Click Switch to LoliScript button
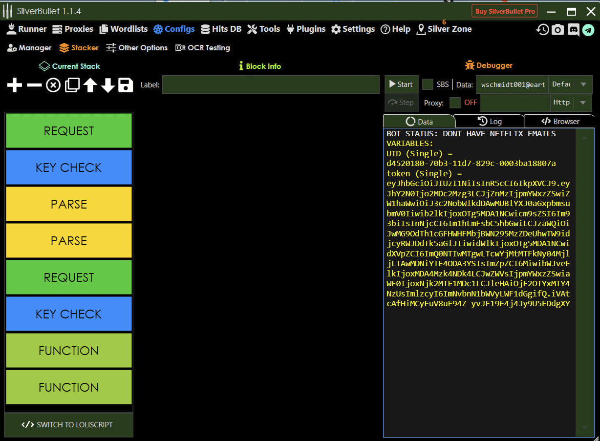Image resolution: width=600 pixels, height=441 pixels. click(x=68, y=425)
